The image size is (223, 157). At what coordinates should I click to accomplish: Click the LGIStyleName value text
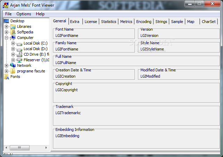point(152,49)
